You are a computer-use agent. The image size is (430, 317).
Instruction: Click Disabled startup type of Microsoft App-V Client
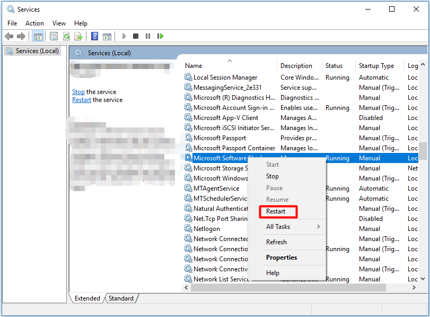[x=371, y=117]
